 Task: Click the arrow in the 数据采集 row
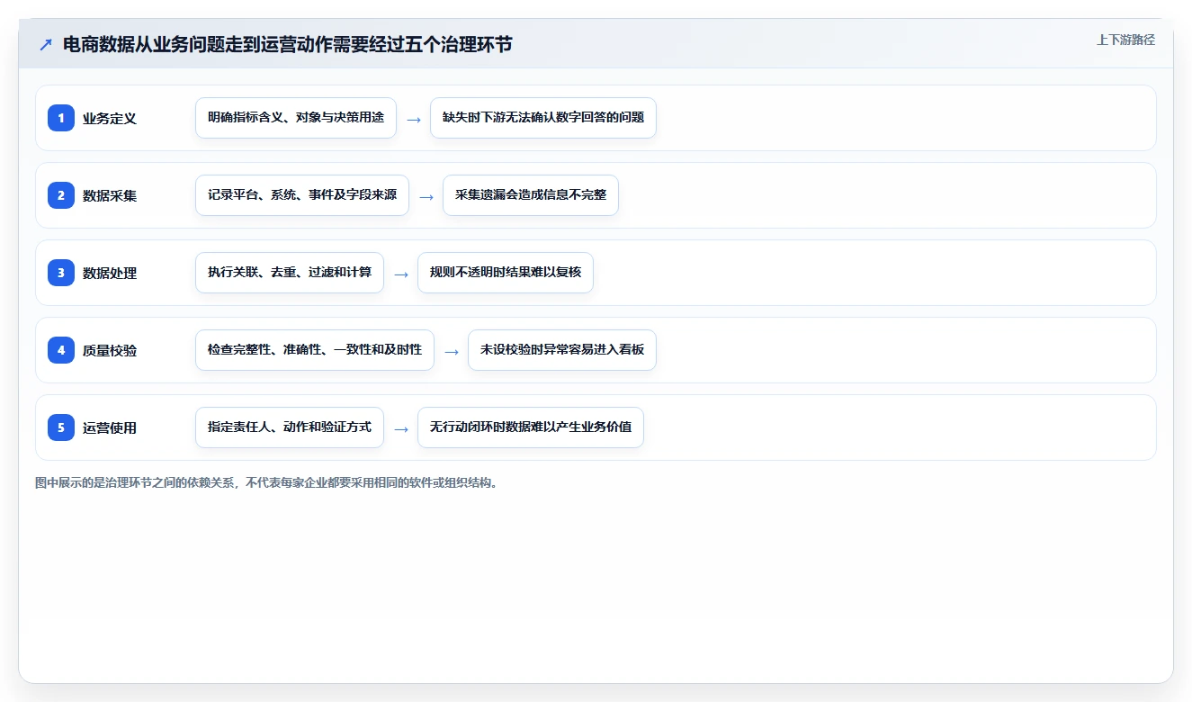tap(426, 197)
